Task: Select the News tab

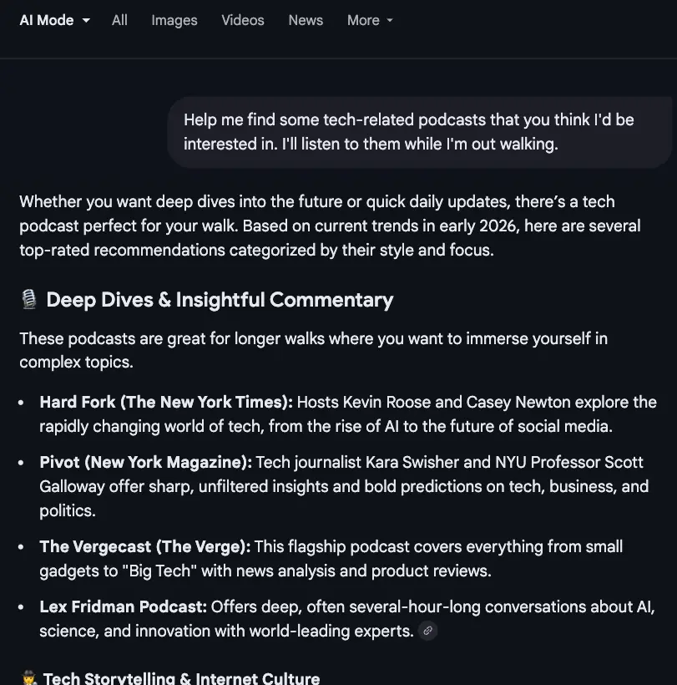Action: [306, 20]
